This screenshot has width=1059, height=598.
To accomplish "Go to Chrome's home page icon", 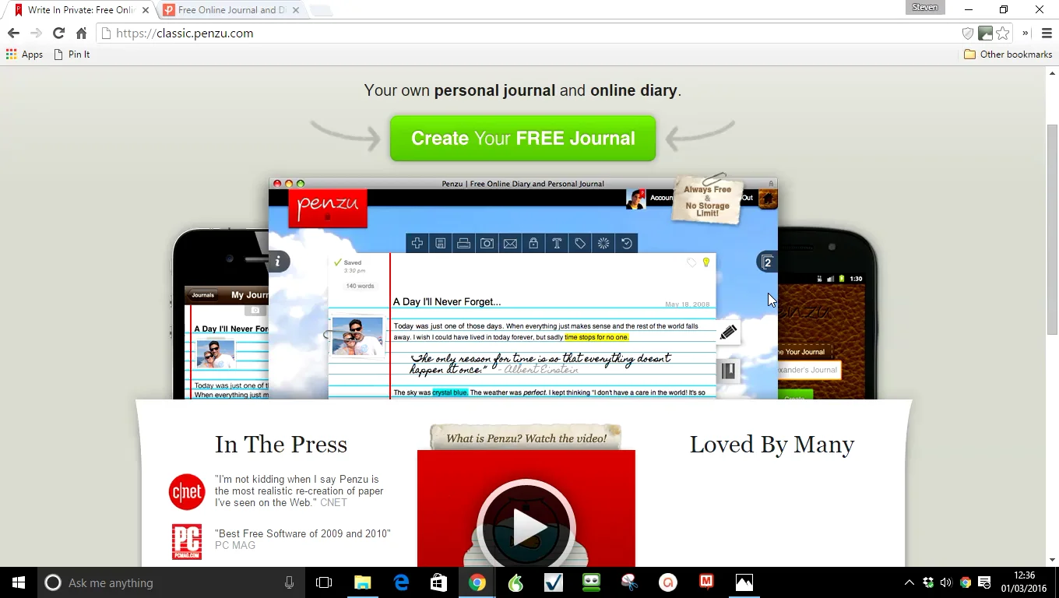I will [x=81, y=33].
